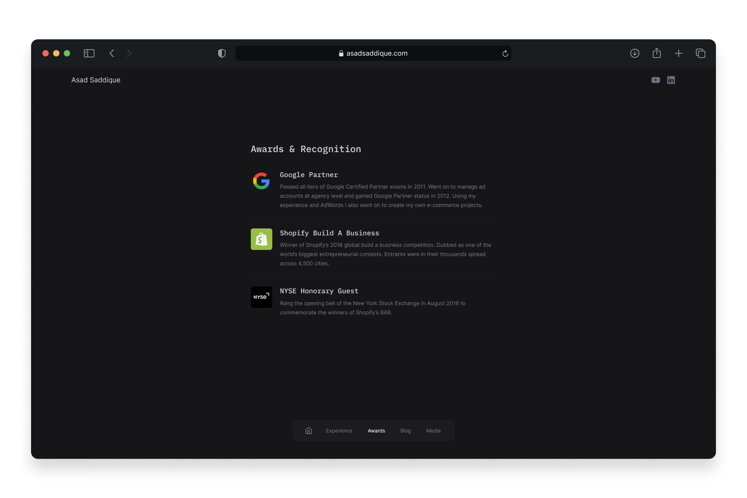Image resolution: width=747 pixels, height=498 pixels.
Task: Click the Shopify competition description paragraph
Action: tap(386, 254)
